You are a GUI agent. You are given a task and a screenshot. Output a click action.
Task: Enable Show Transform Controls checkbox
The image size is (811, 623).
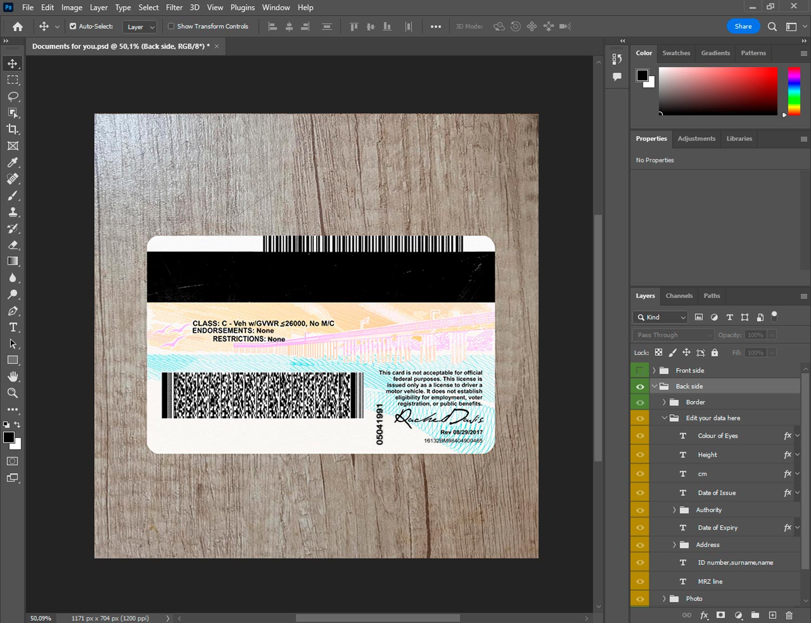(x=171, y=26)
